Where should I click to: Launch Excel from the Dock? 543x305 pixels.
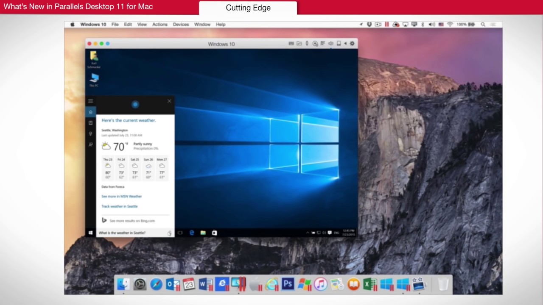point(370,284)
